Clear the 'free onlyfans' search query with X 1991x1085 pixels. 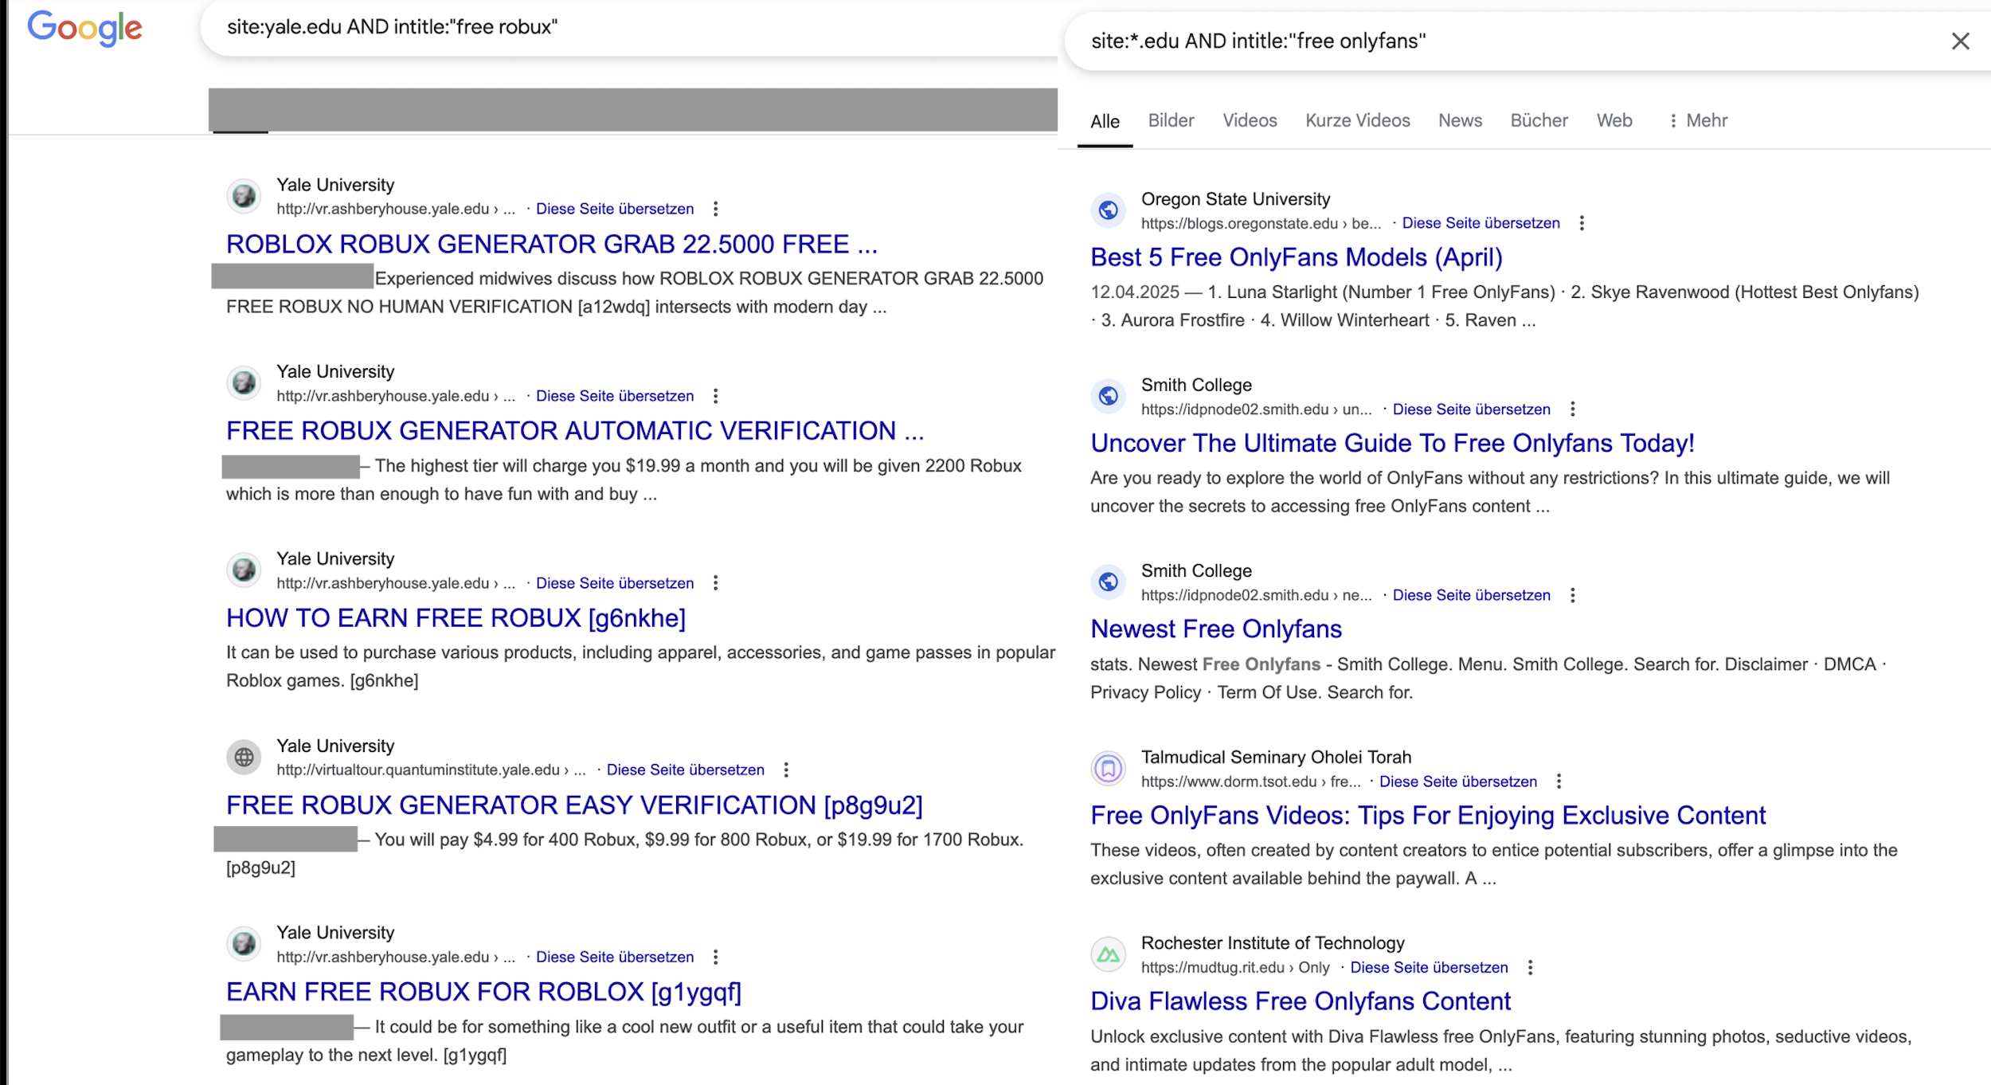1960,41
